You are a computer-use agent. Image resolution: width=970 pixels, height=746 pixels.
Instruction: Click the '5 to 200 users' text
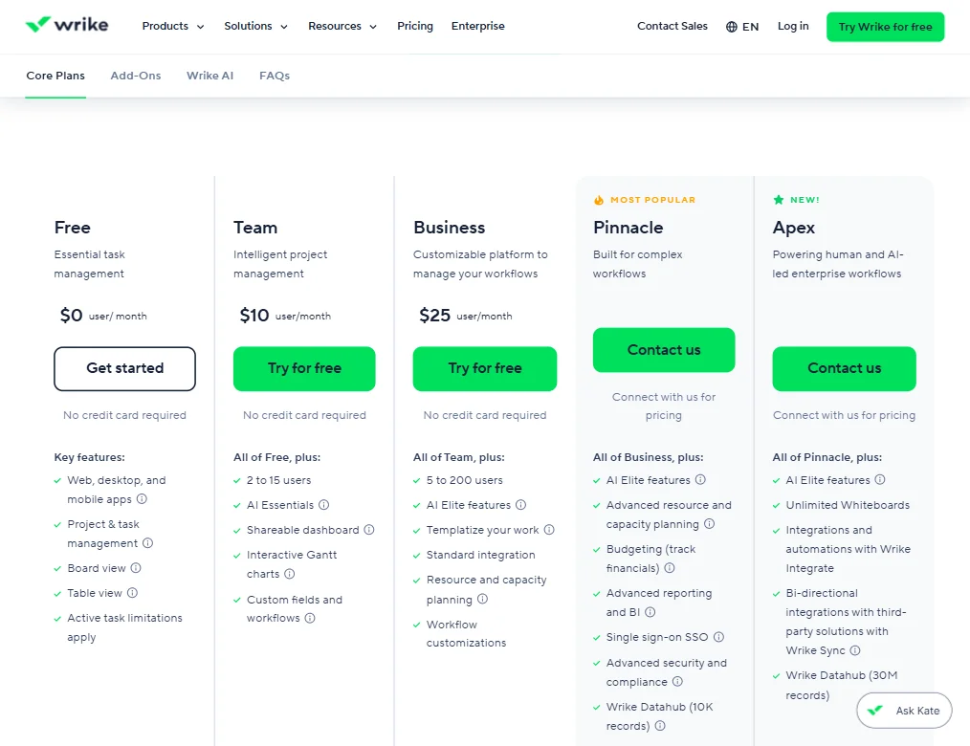point(464,480)
